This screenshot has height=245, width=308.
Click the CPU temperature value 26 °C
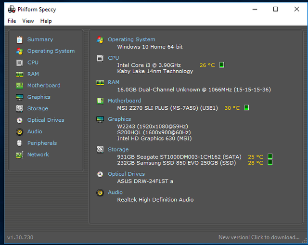207,65
